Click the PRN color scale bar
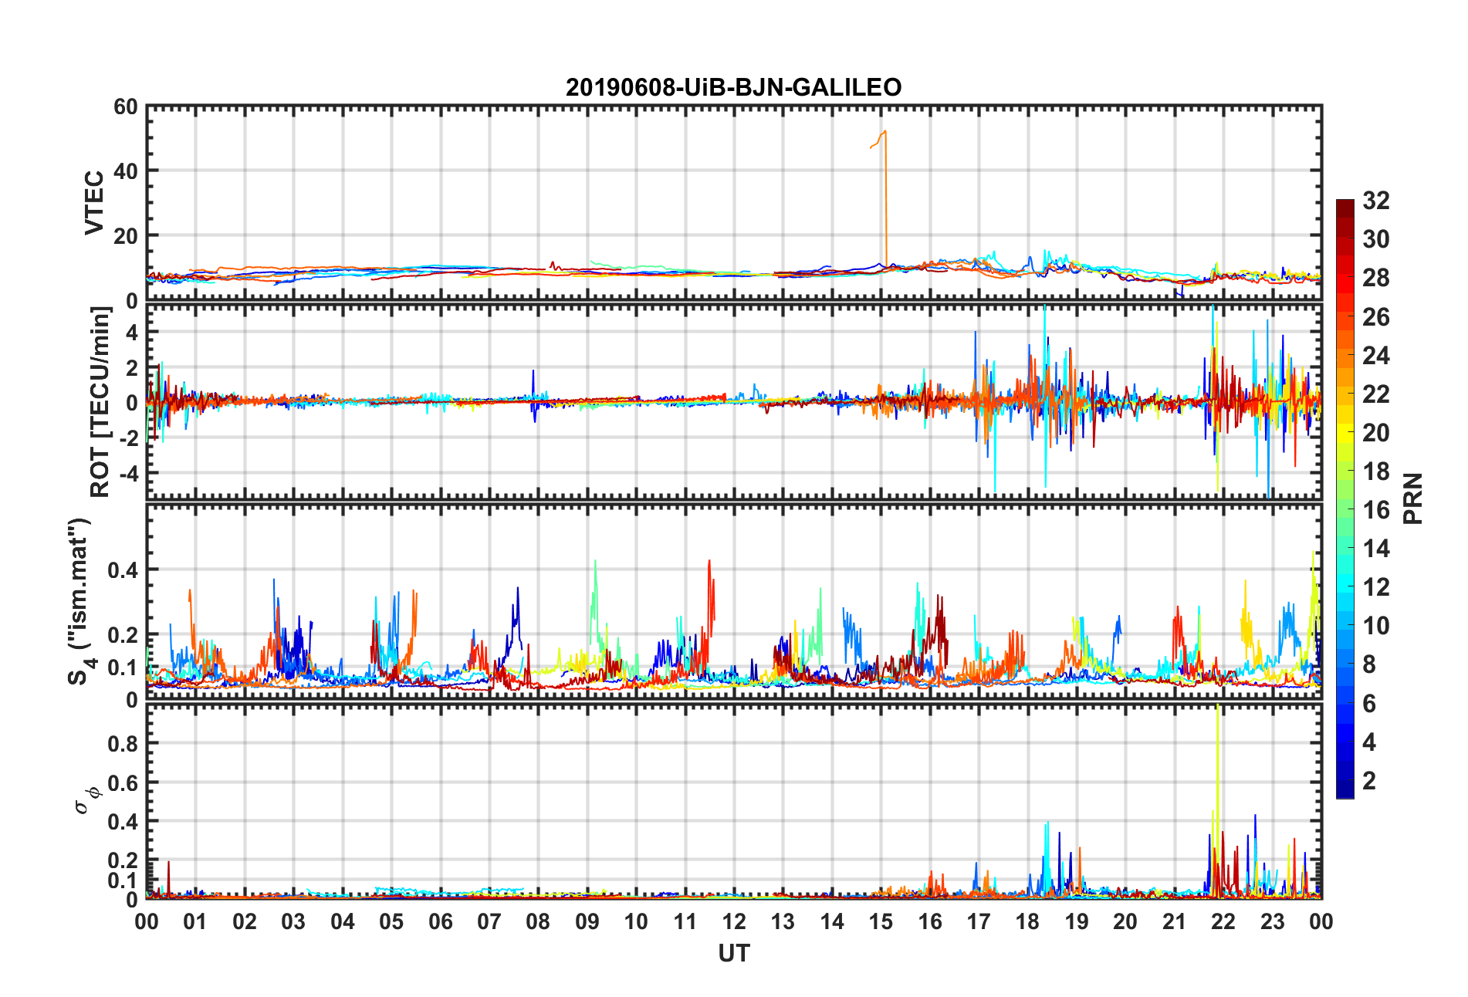The width and height of the screenshot is (1468, 997). [x=1345, y=498]
